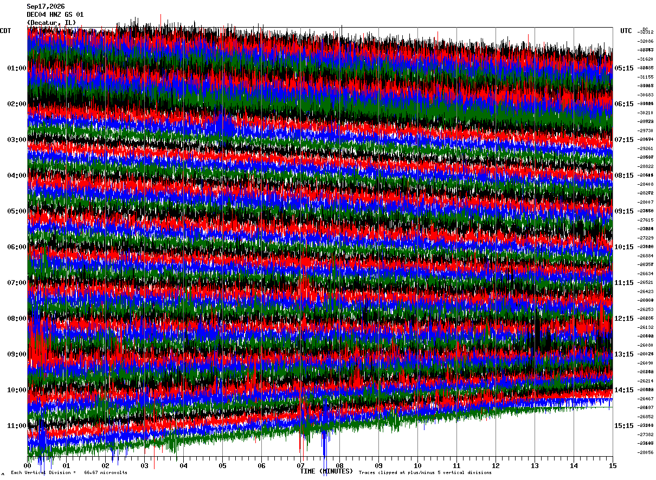Image resolution: width=656 pixels, height=480 pixels.
Task: Click the 03:00 CDT row label
Action: pos(17,140)
